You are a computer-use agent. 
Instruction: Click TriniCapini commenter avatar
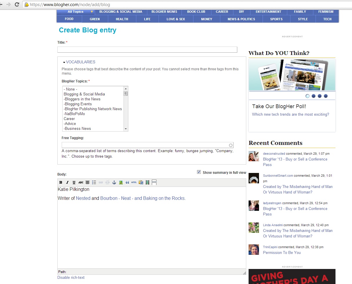pyautogui.click(x=254, y=250)
